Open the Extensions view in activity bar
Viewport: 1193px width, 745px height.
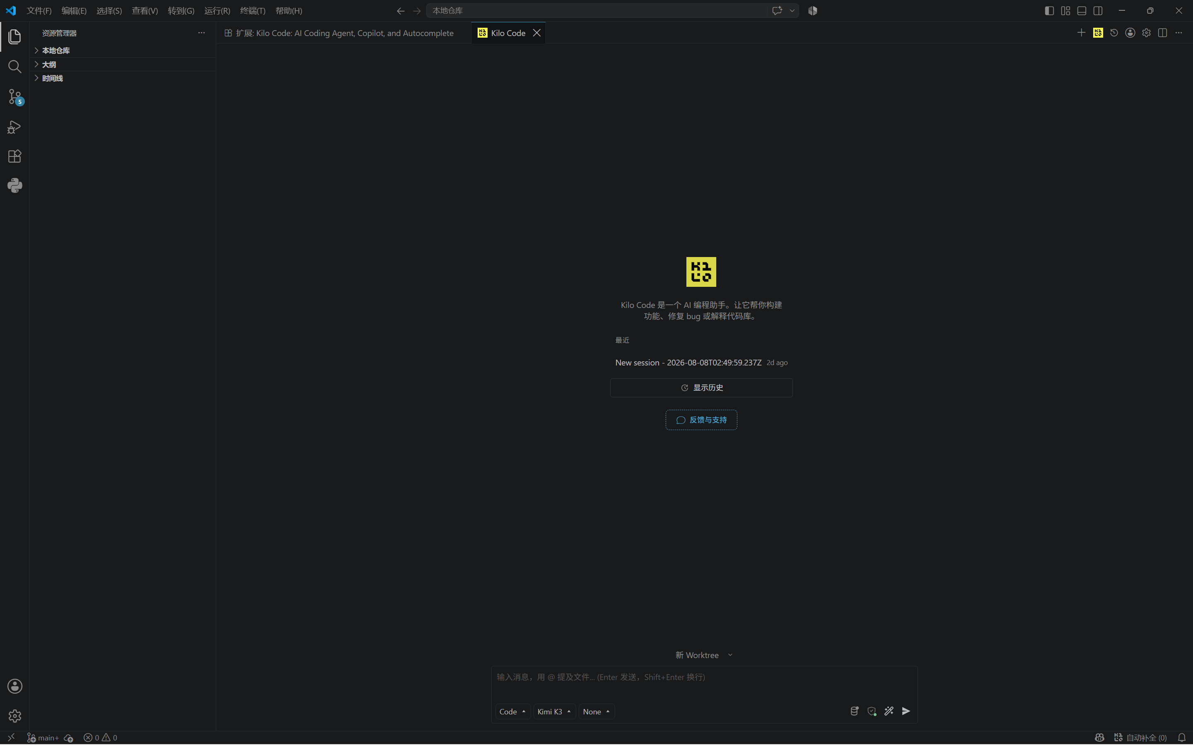point(15,156)
